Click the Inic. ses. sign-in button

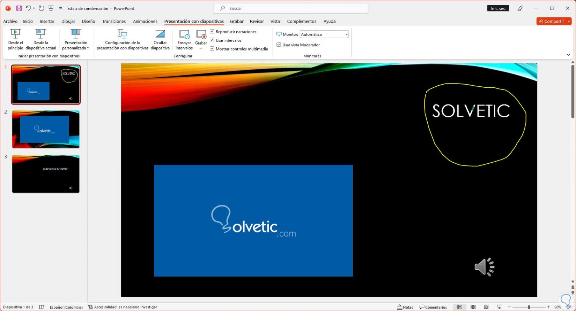click(x=498, y=8)
